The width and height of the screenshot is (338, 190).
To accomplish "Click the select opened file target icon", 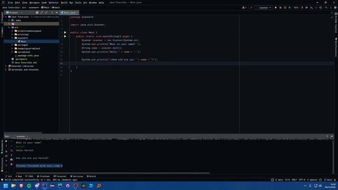I will point(37,13).
